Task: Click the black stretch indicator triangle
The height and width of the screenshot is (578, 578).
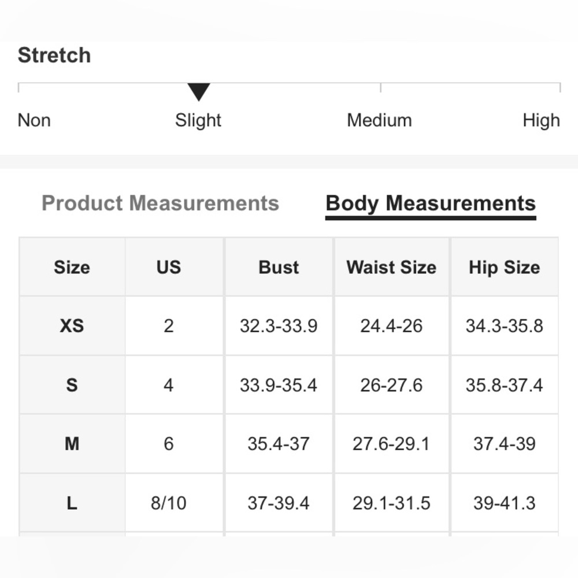Action: click(199, 92)
